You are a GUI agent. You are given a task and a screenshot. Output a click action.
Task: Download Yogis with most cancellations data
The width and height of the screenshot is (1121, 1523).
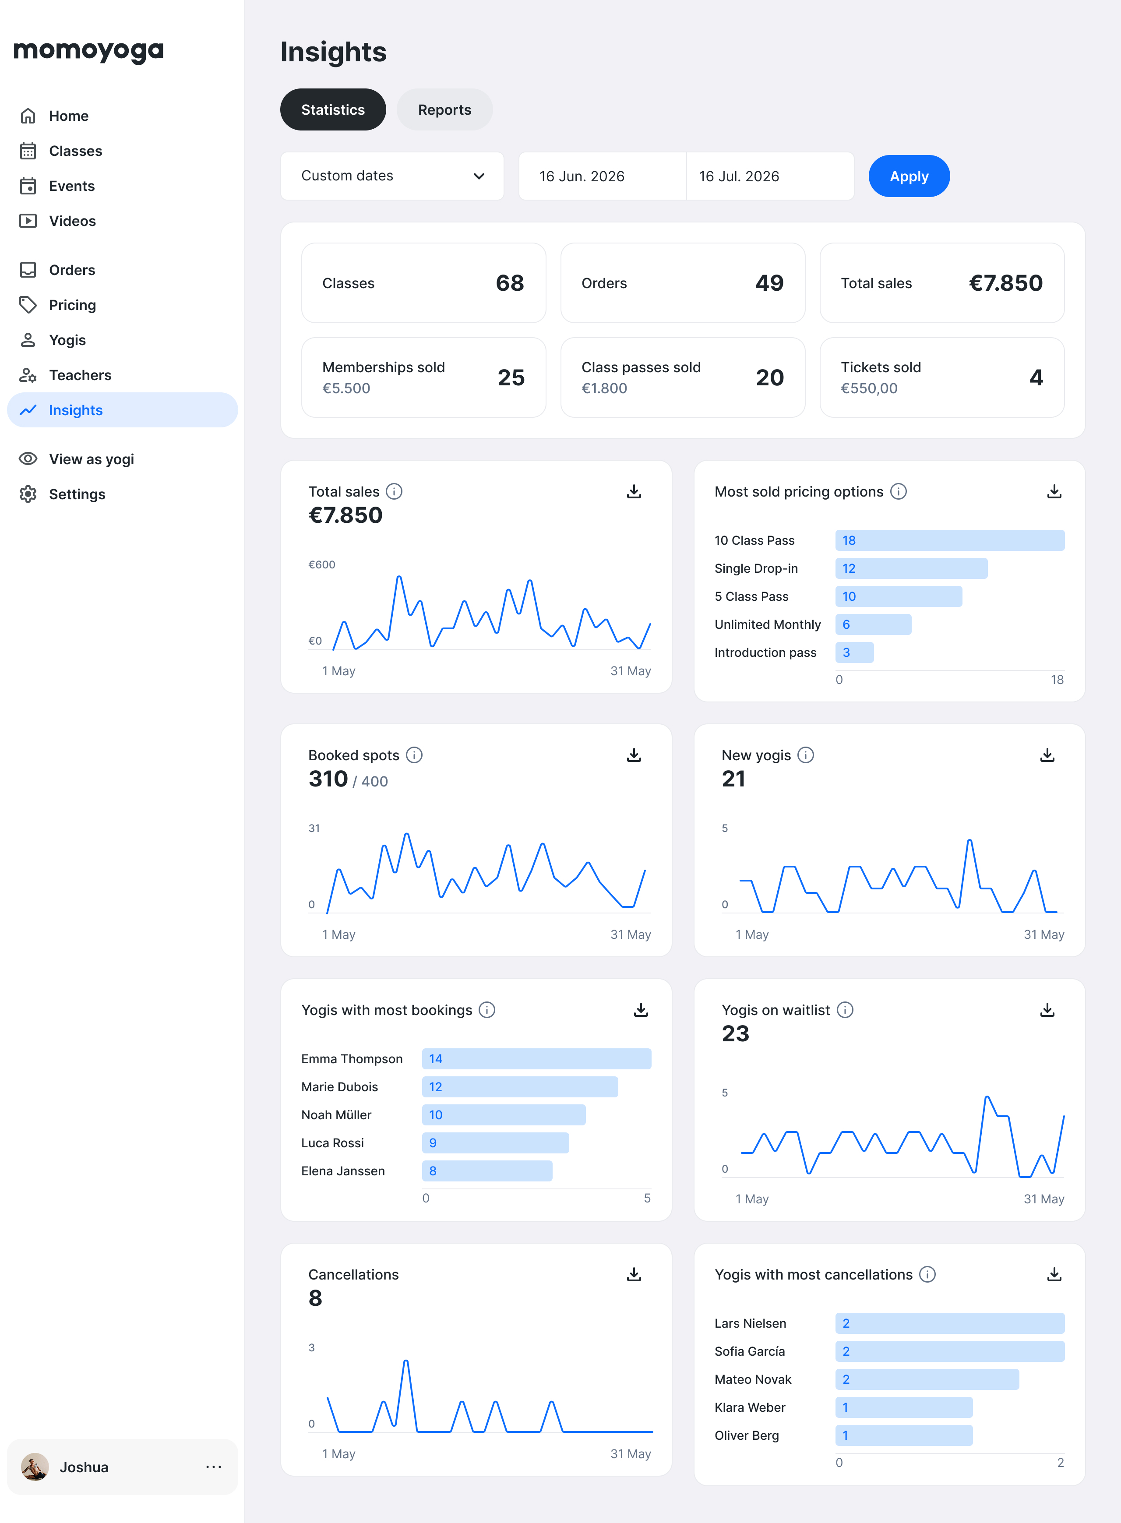point(1053,1275)
